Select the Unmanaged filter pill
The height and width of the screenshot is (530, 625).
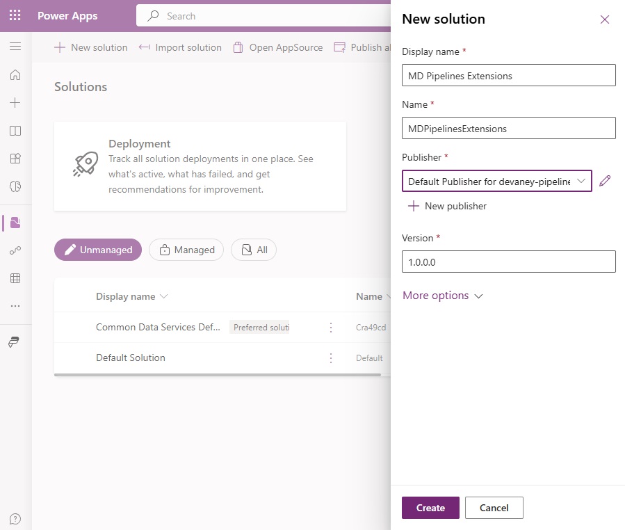coord(98,250)
